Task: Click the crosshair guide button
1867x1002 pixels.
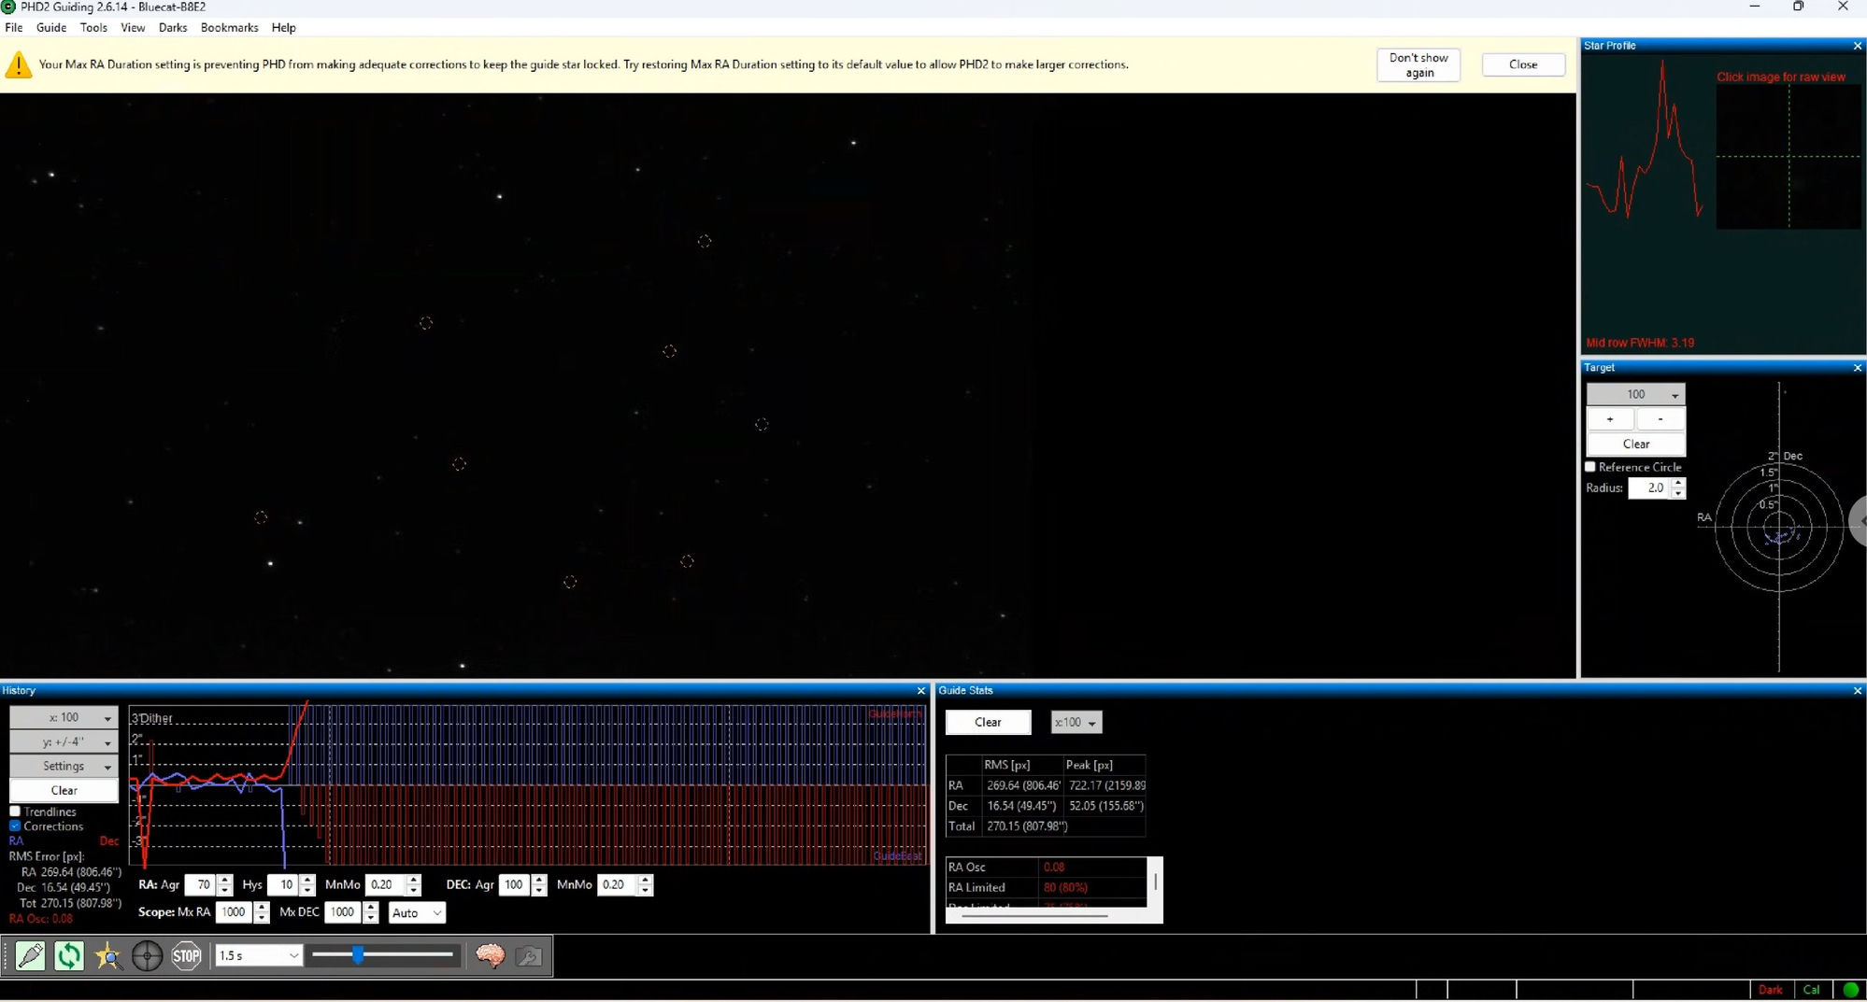Action: (x=148, y=955)
